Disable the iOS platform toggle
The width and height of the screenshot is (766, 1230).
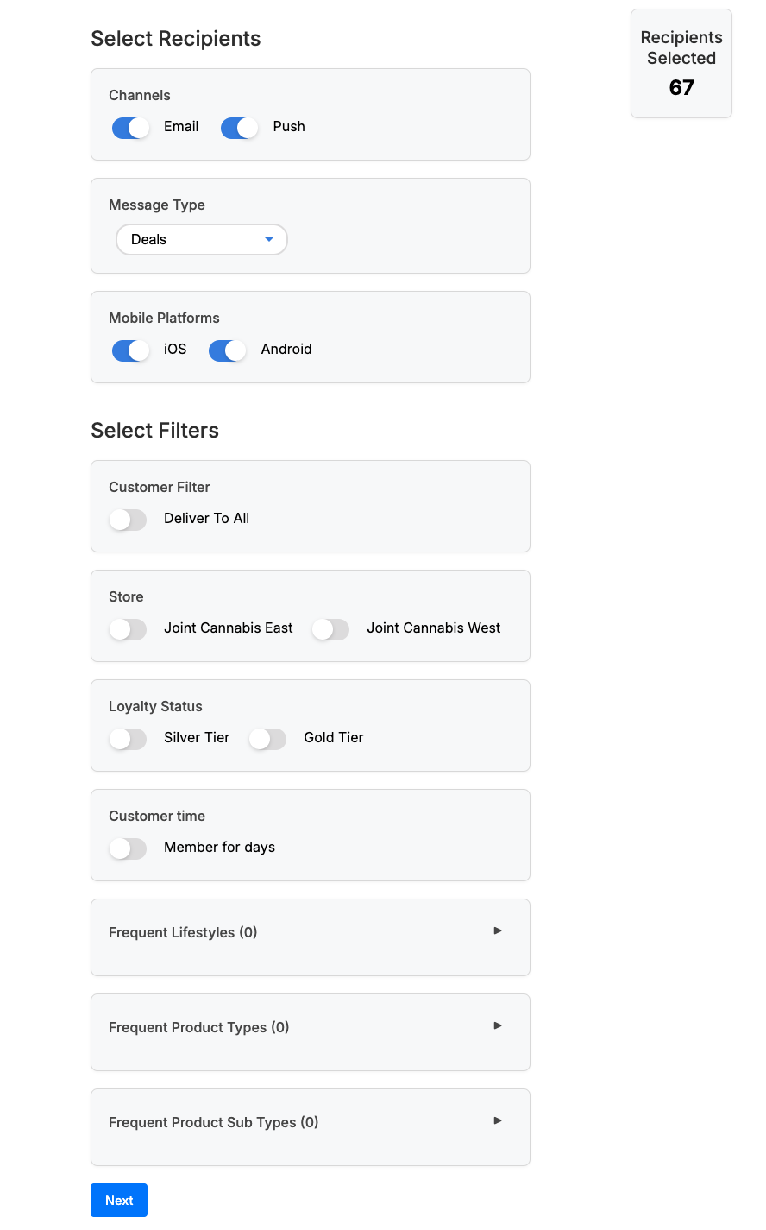tap(130, 350)
